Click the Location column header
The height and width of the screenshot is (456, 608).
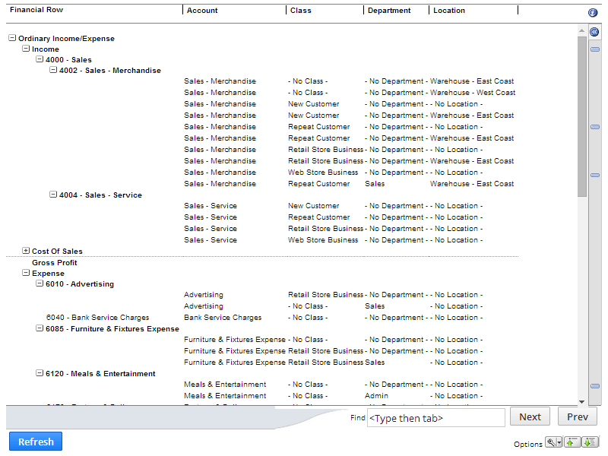[449, 11]
